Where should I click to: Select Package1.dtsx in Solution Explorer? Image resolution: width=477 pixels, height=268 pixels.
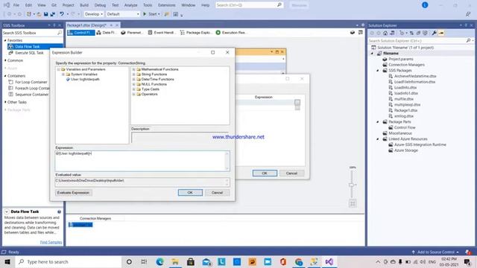pyautogui.click(x=405, y=110)
